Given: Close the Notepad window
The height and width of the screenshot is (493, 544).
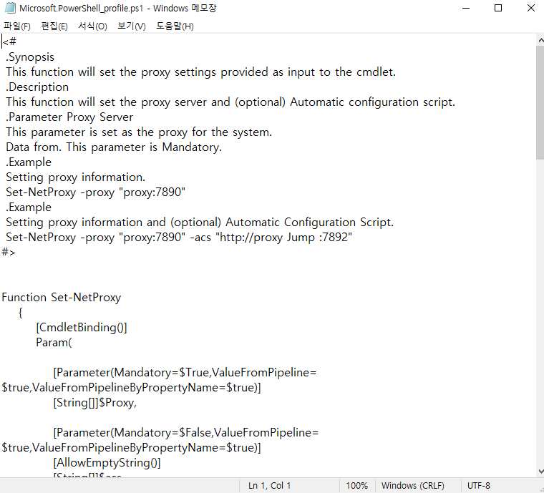Looking at the screenshot, I should [530, 8].
